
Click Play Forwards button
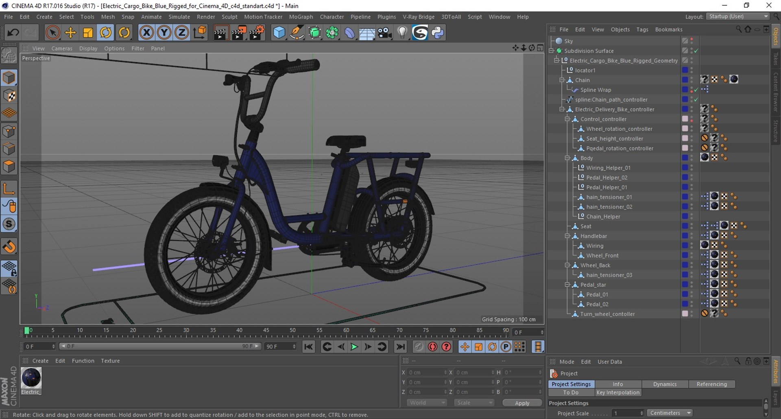(354, 347)
